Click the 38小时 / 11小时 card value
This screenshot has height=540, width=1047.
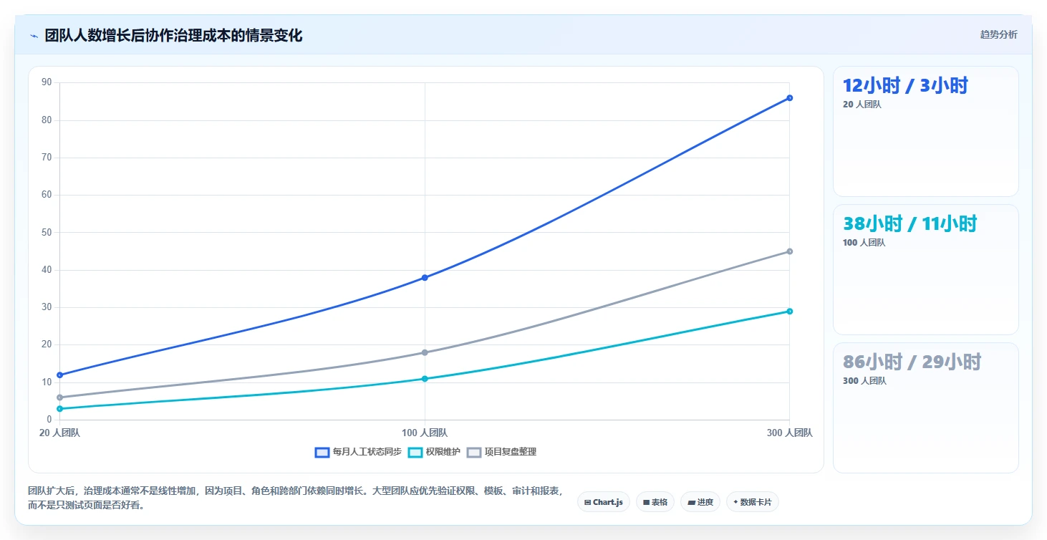910,224
